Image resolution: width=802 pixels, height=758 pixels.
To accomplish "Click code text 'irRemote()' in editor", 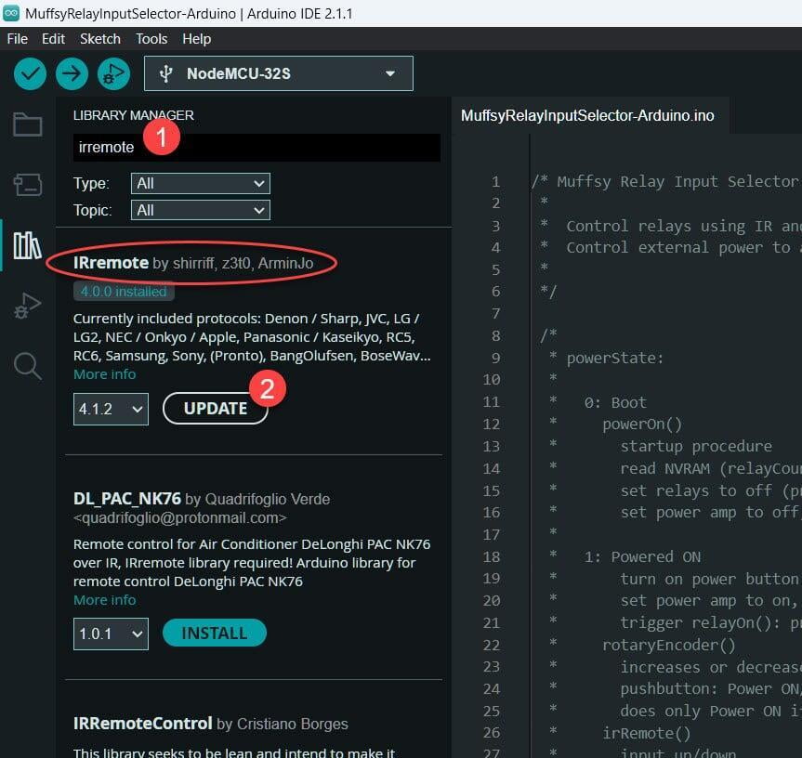I will pyautogui.click(x=647, y=734).
